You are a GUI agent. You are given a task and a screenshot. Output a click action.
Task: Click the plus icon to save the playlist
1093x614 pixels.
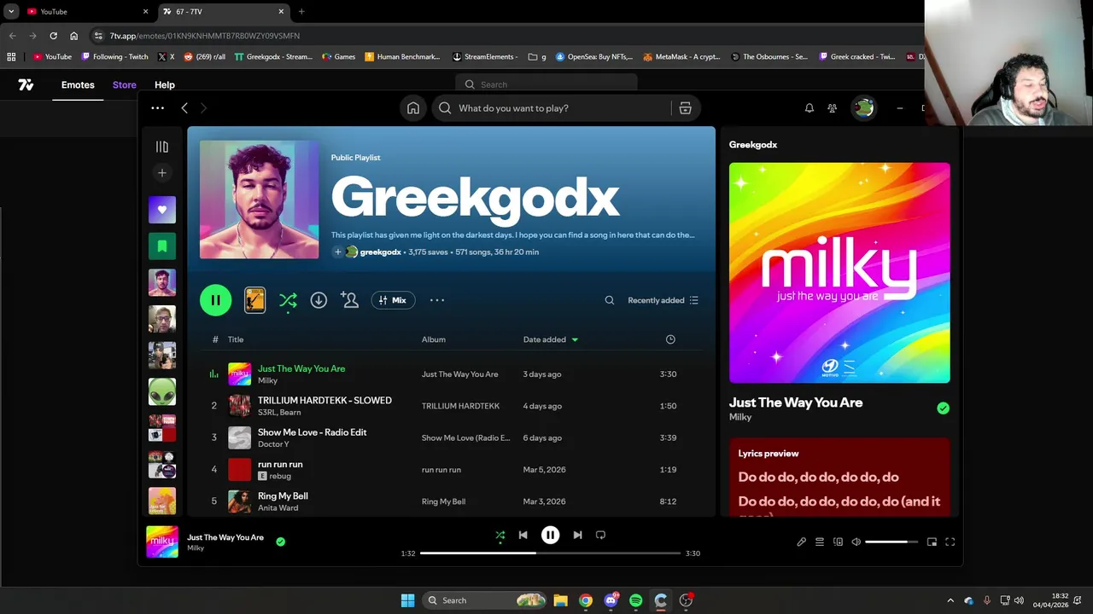337,252
